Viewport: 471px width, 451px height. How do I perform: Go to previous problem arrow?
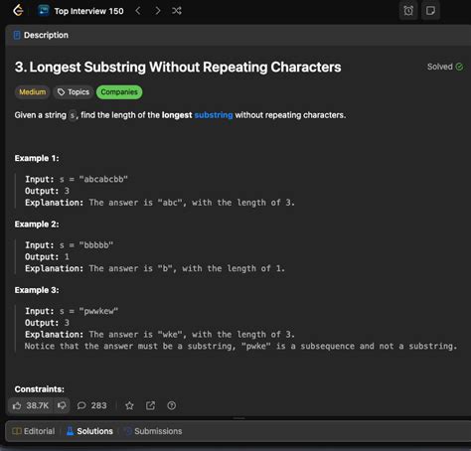pos(138,11)
